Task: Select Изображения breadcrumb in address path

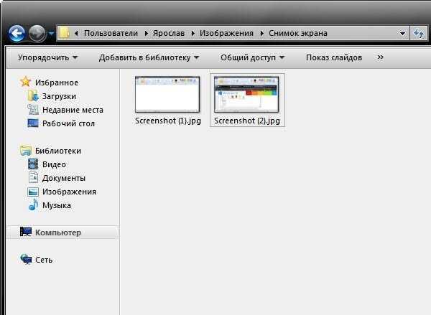Action: [x=226, y=33]
